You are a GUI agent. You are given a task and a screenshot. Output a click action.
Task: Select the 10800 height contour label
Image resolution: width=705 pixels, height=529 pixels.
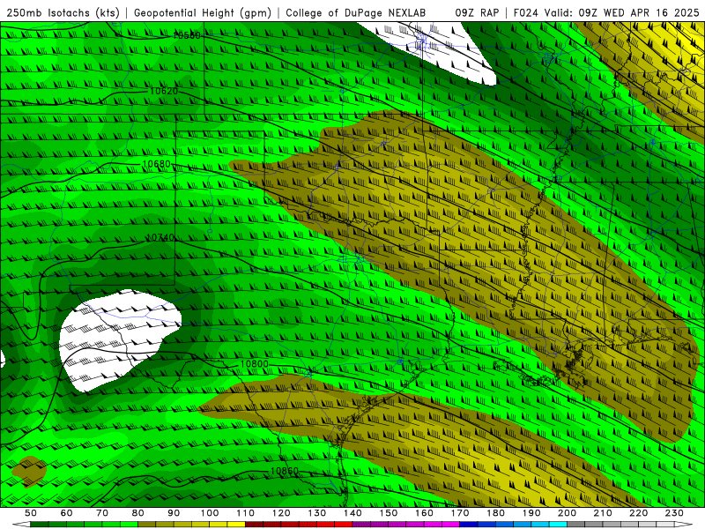tap(255, 364)
